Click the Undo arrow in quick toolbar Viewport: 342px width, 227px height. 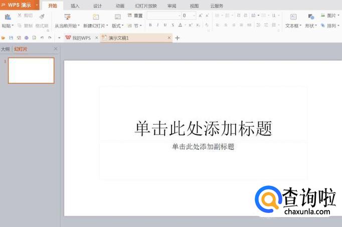pyautogui.click(x=42, y=37)
